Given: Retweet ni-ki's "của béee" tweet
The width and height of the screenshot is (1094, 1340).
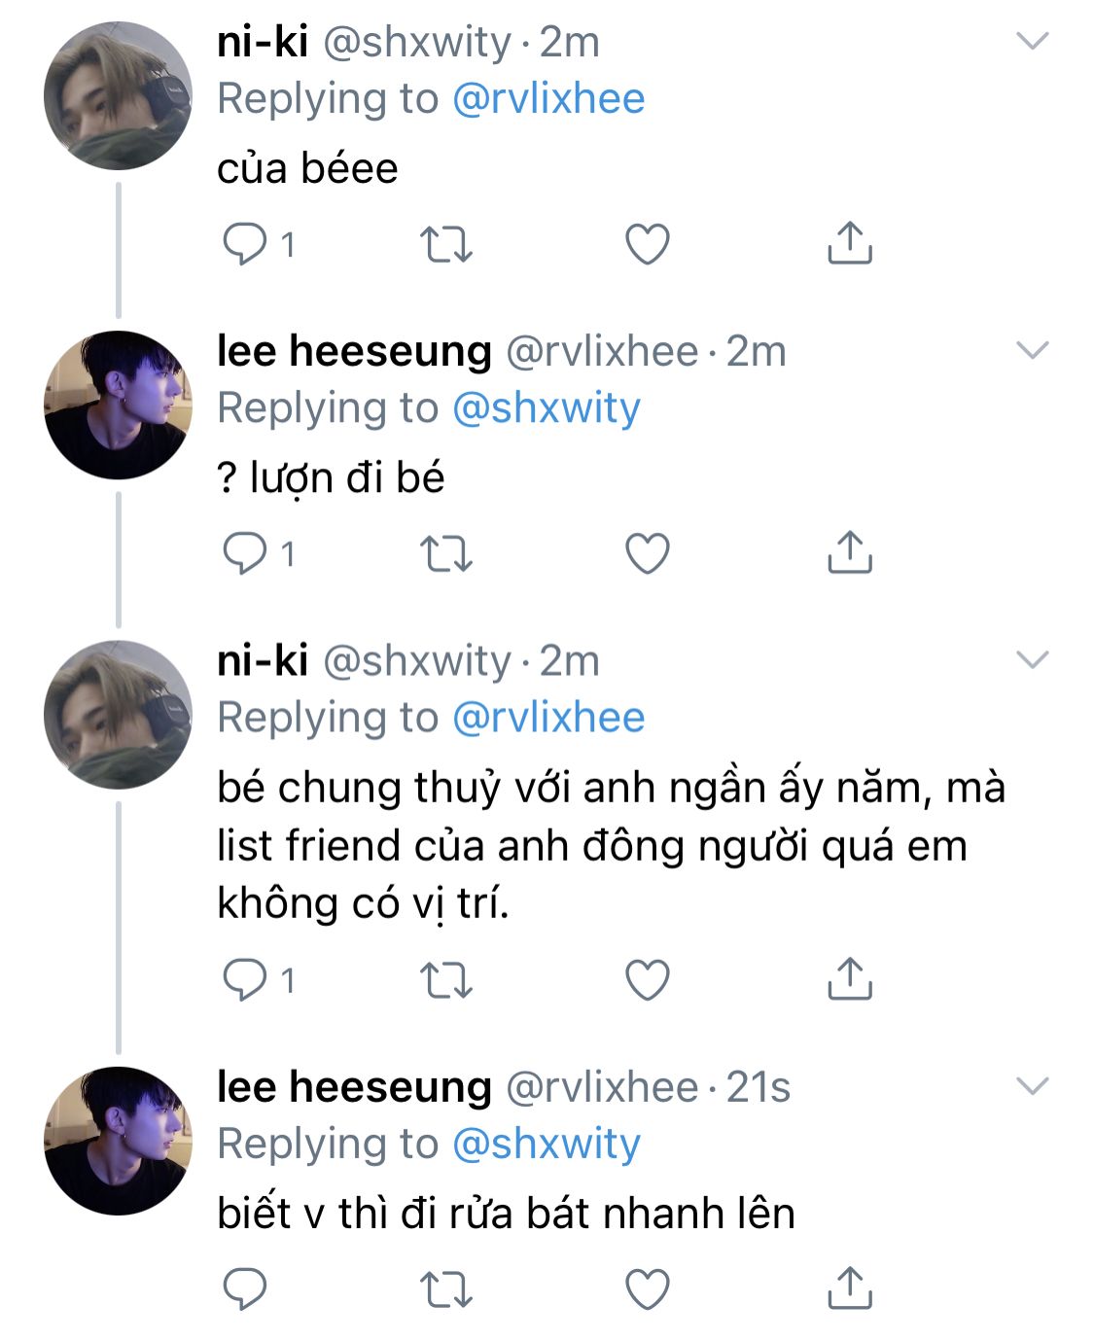Looking at the screenshot, I should [x=446, y=244].
